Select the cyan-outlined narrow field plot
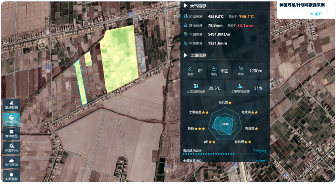This screenshot has width=336, height=187. tap(80, 82)
